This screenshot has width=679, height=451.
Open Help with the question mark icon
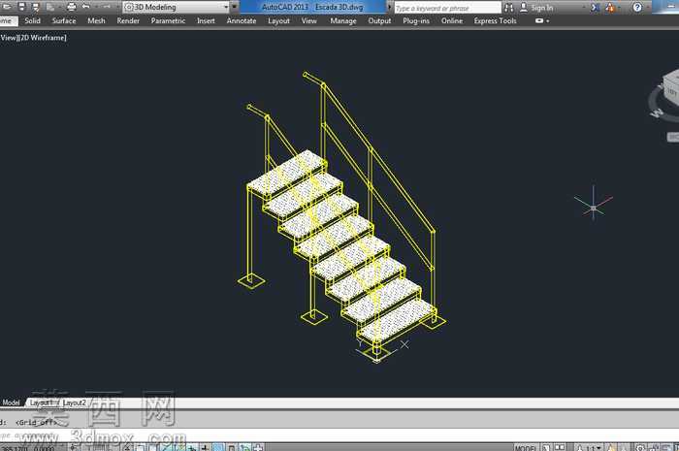click(637, 8)
